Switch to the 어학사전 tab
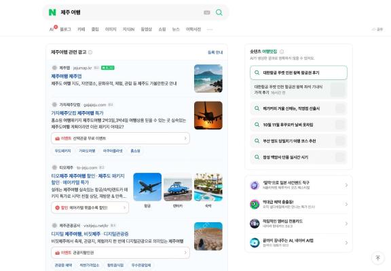Viewport: 391px width, 271px height. (193, 29)
